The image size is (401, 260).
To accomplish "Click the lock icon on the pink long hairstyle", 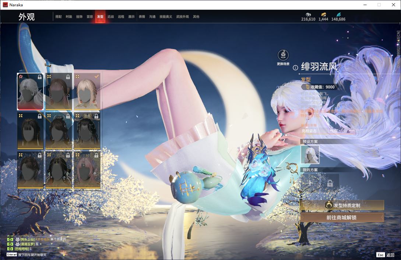I will click(68, 76).
